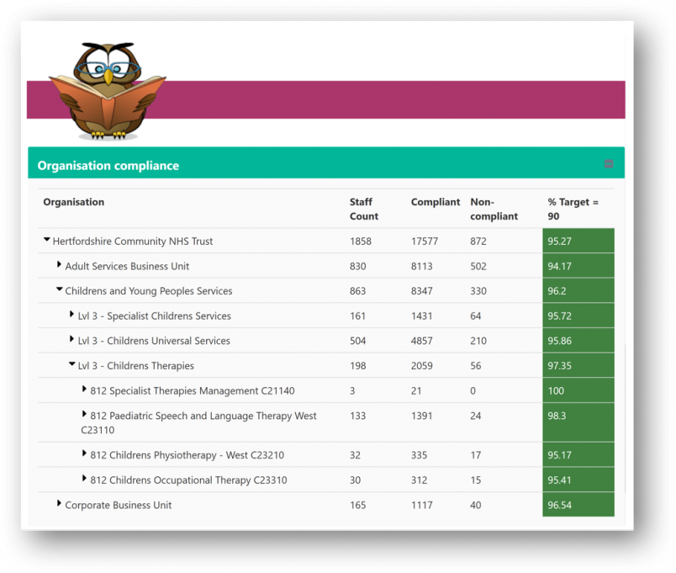This screenshot has width=676, height=573.
Task: Click the 94.17 percentage cell
Action: (x=578, y=266)
